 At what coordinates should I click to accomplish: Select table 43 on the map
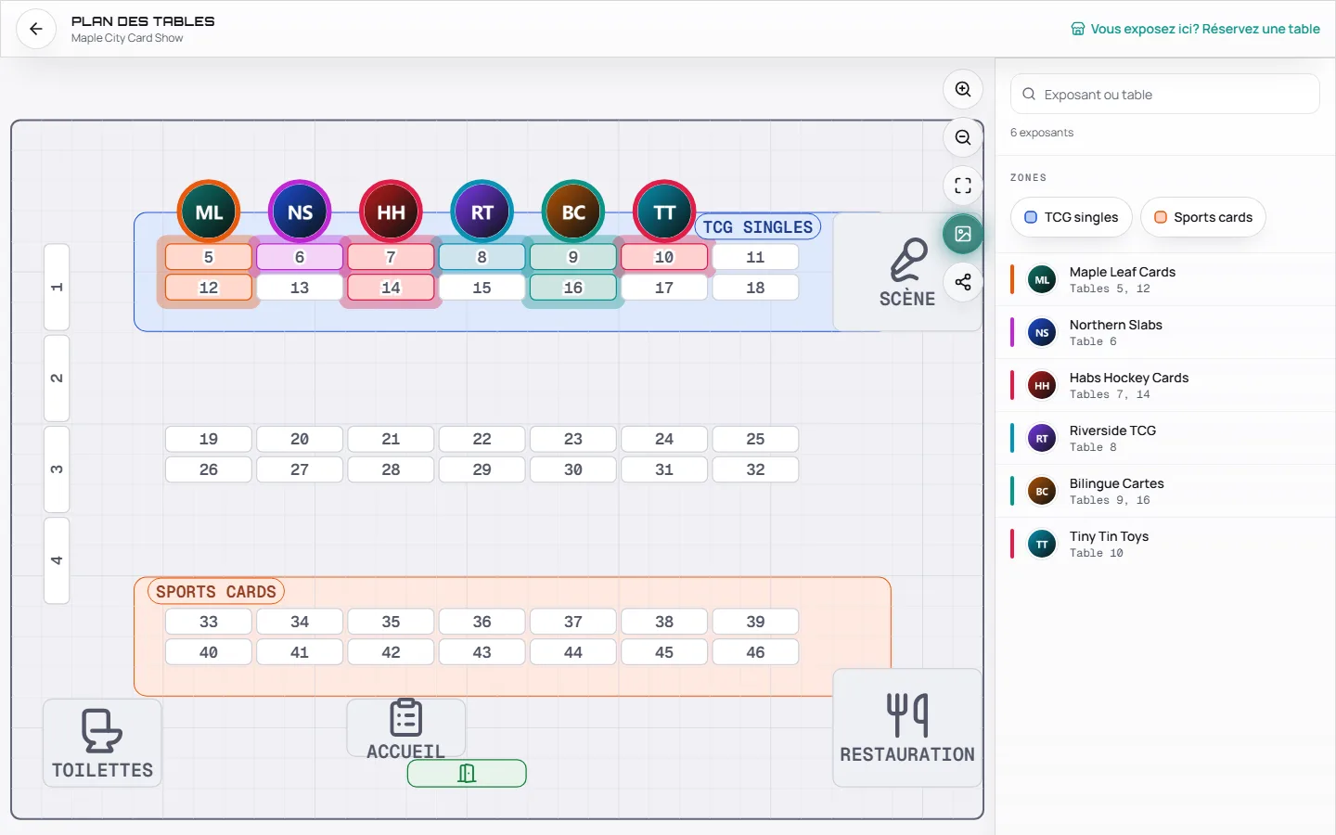(x=482, y=652)
